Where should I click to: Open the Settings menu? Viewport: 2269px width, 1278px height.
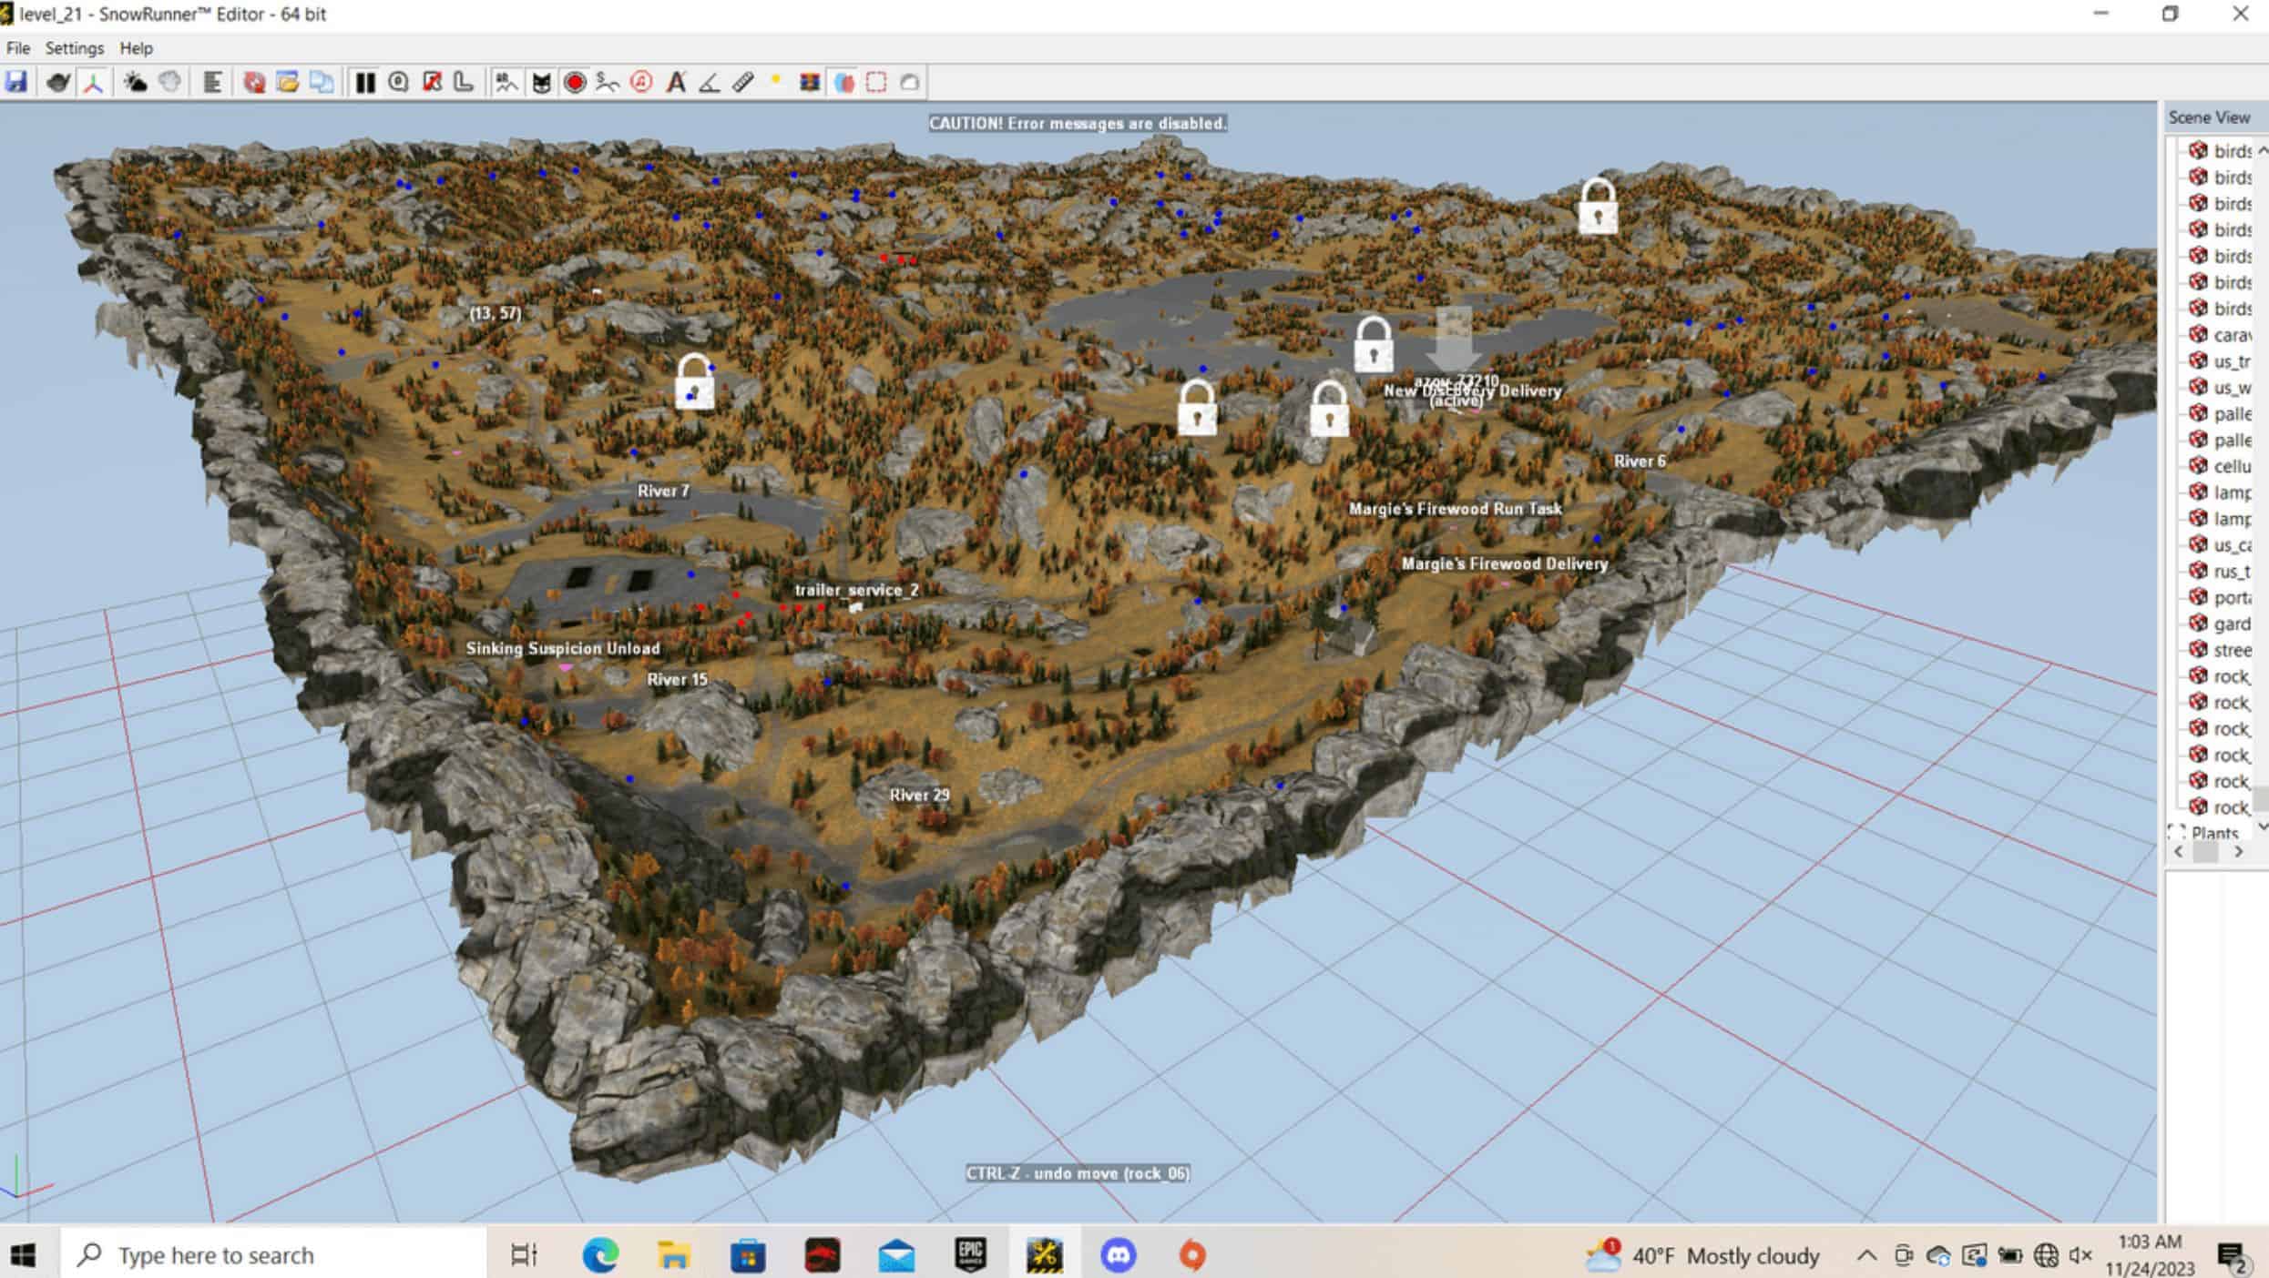(x=74, y=48)
